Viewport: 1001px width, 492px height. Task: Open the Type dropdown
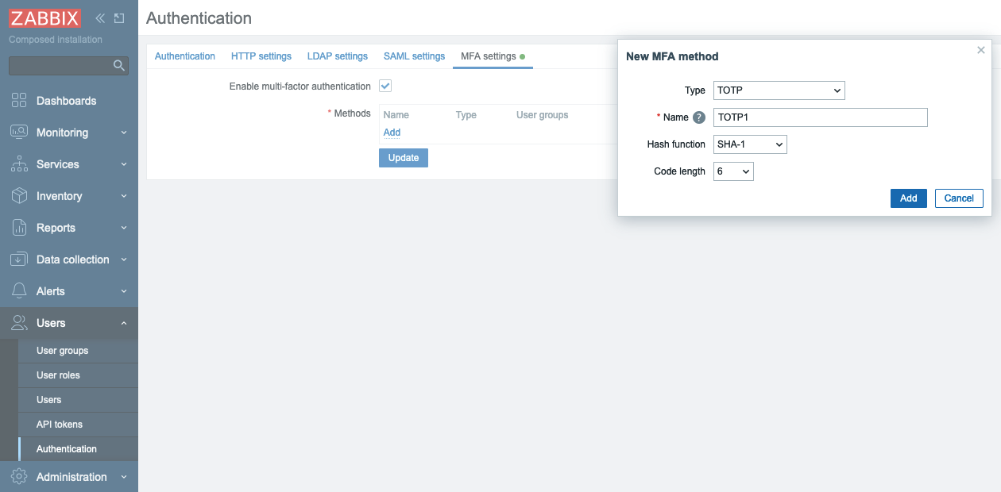point(779,90)
